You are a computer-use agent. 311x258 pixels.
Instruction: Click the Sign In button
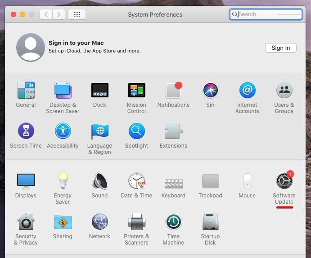pos(281,48)
